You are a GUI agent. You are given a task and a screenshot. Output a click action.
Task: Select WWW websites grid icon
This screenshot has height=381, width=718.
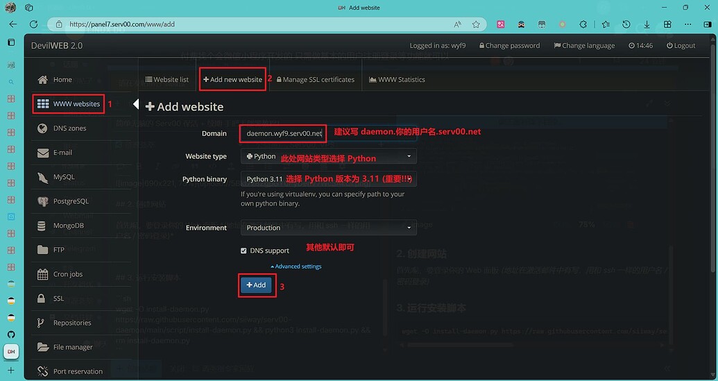43,104
